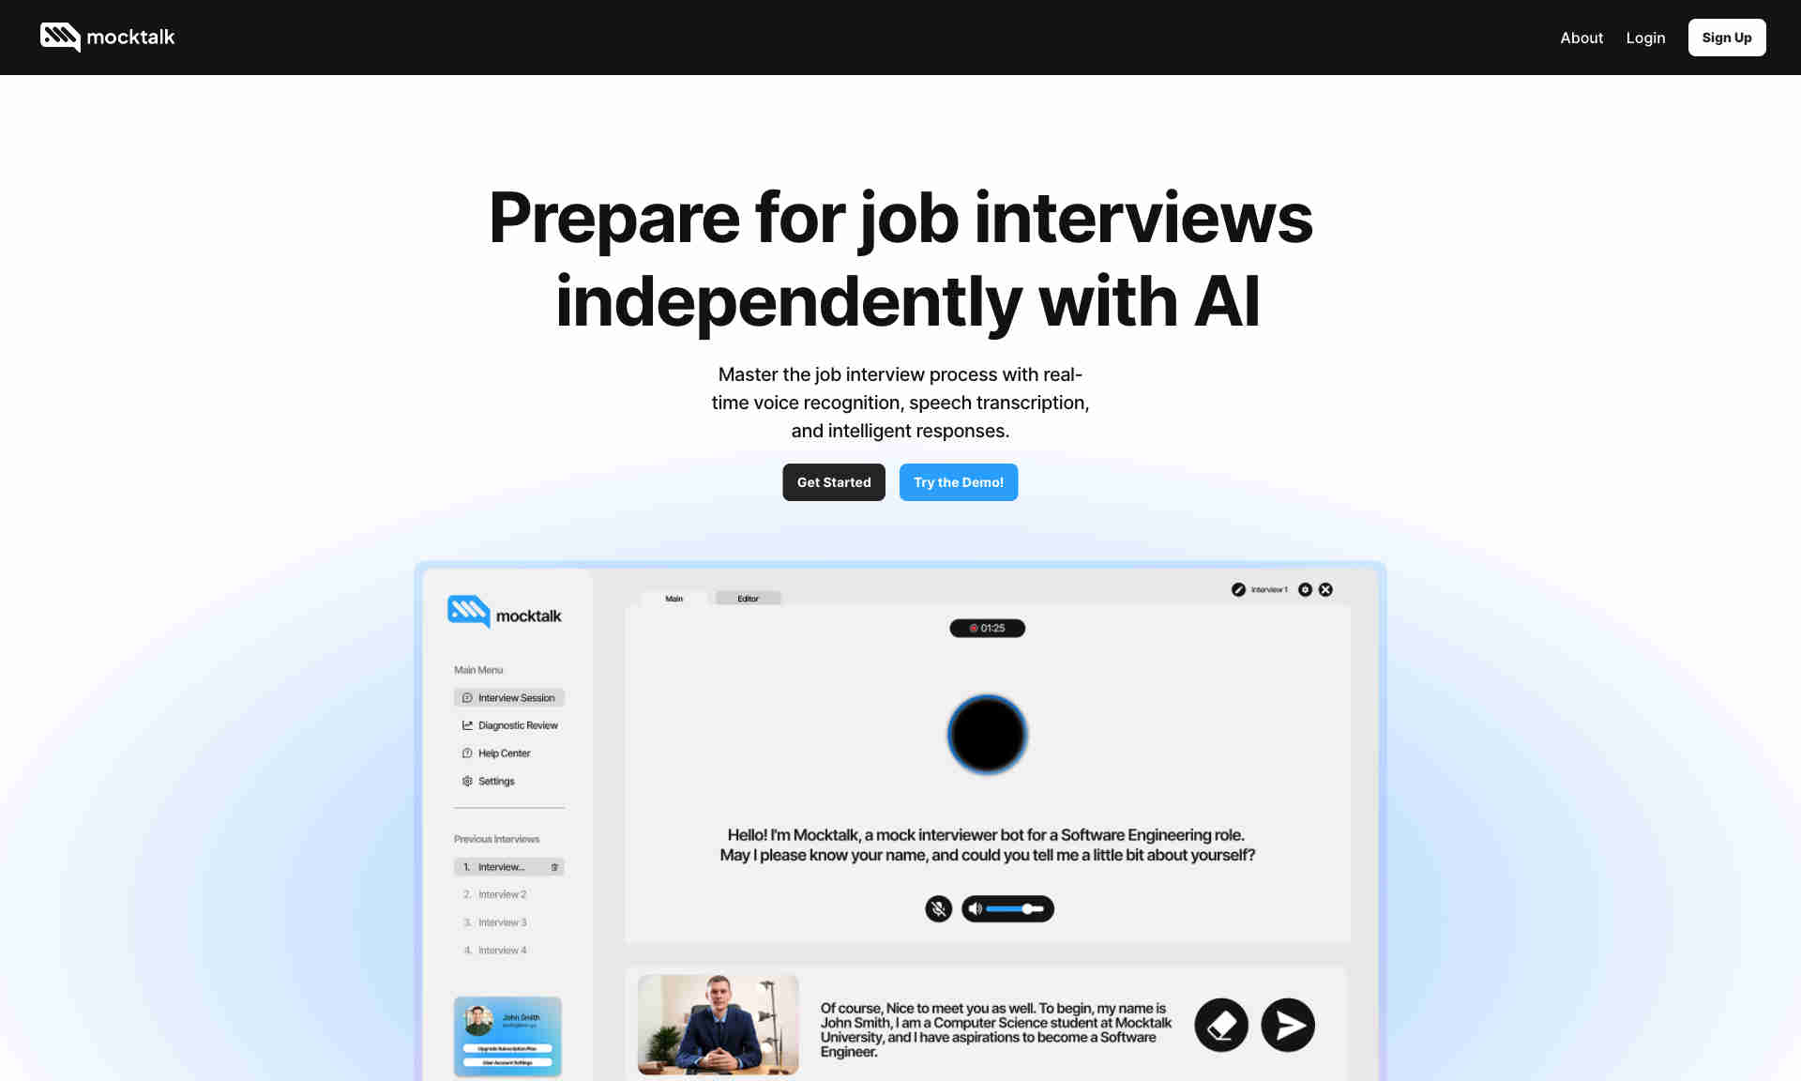Viewport: 1801px width, 1081px height.
Task: Click the timer icon showing 01:25
Action: [988, 628]
